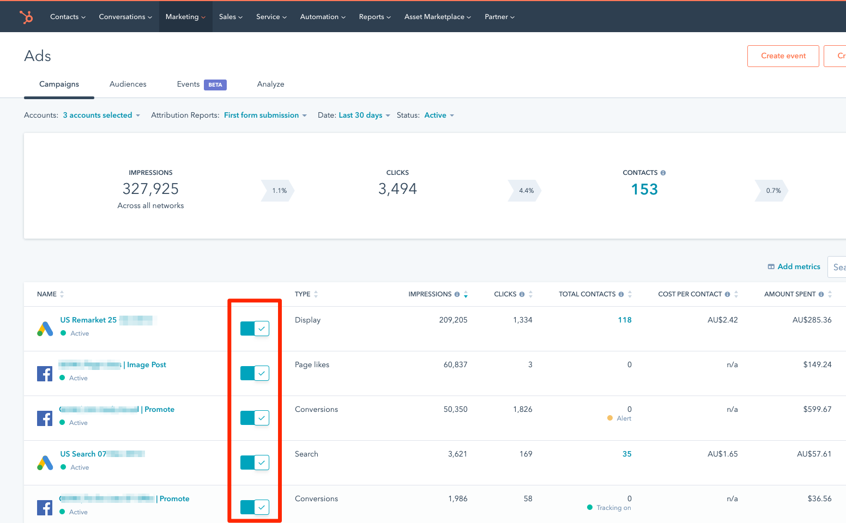This screenshot has height=523, width=846.
Task: Switch to the Audiences tab
Action: (128, 84)
